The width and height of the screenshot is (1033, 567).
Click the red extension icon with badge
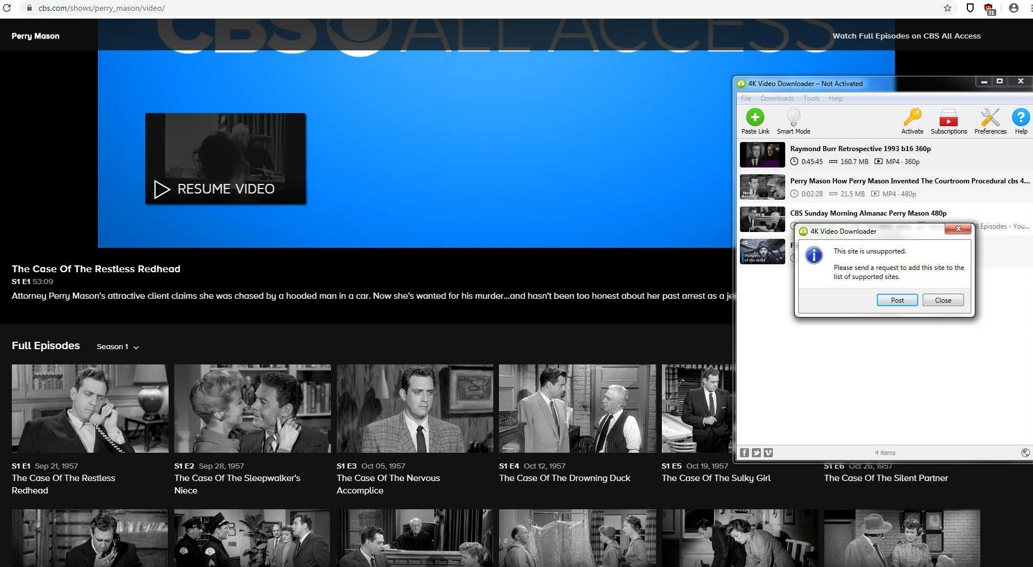[x=989, y=8]
